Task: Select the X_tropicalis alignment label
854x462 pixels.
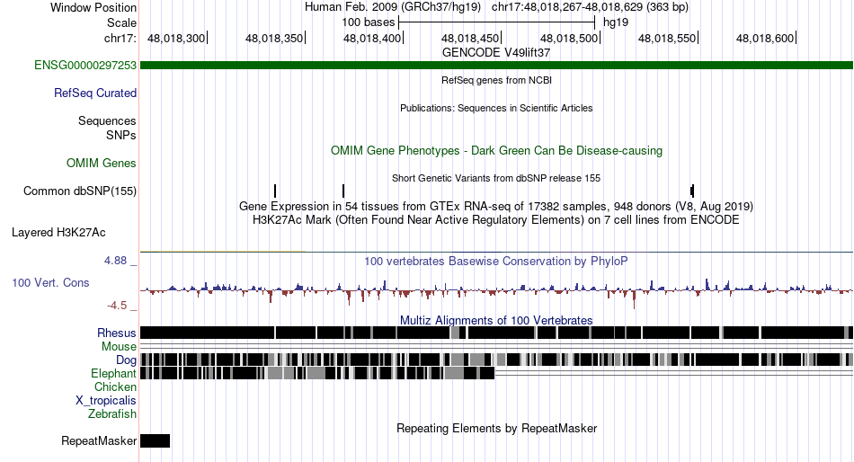Action: [106, 401]
